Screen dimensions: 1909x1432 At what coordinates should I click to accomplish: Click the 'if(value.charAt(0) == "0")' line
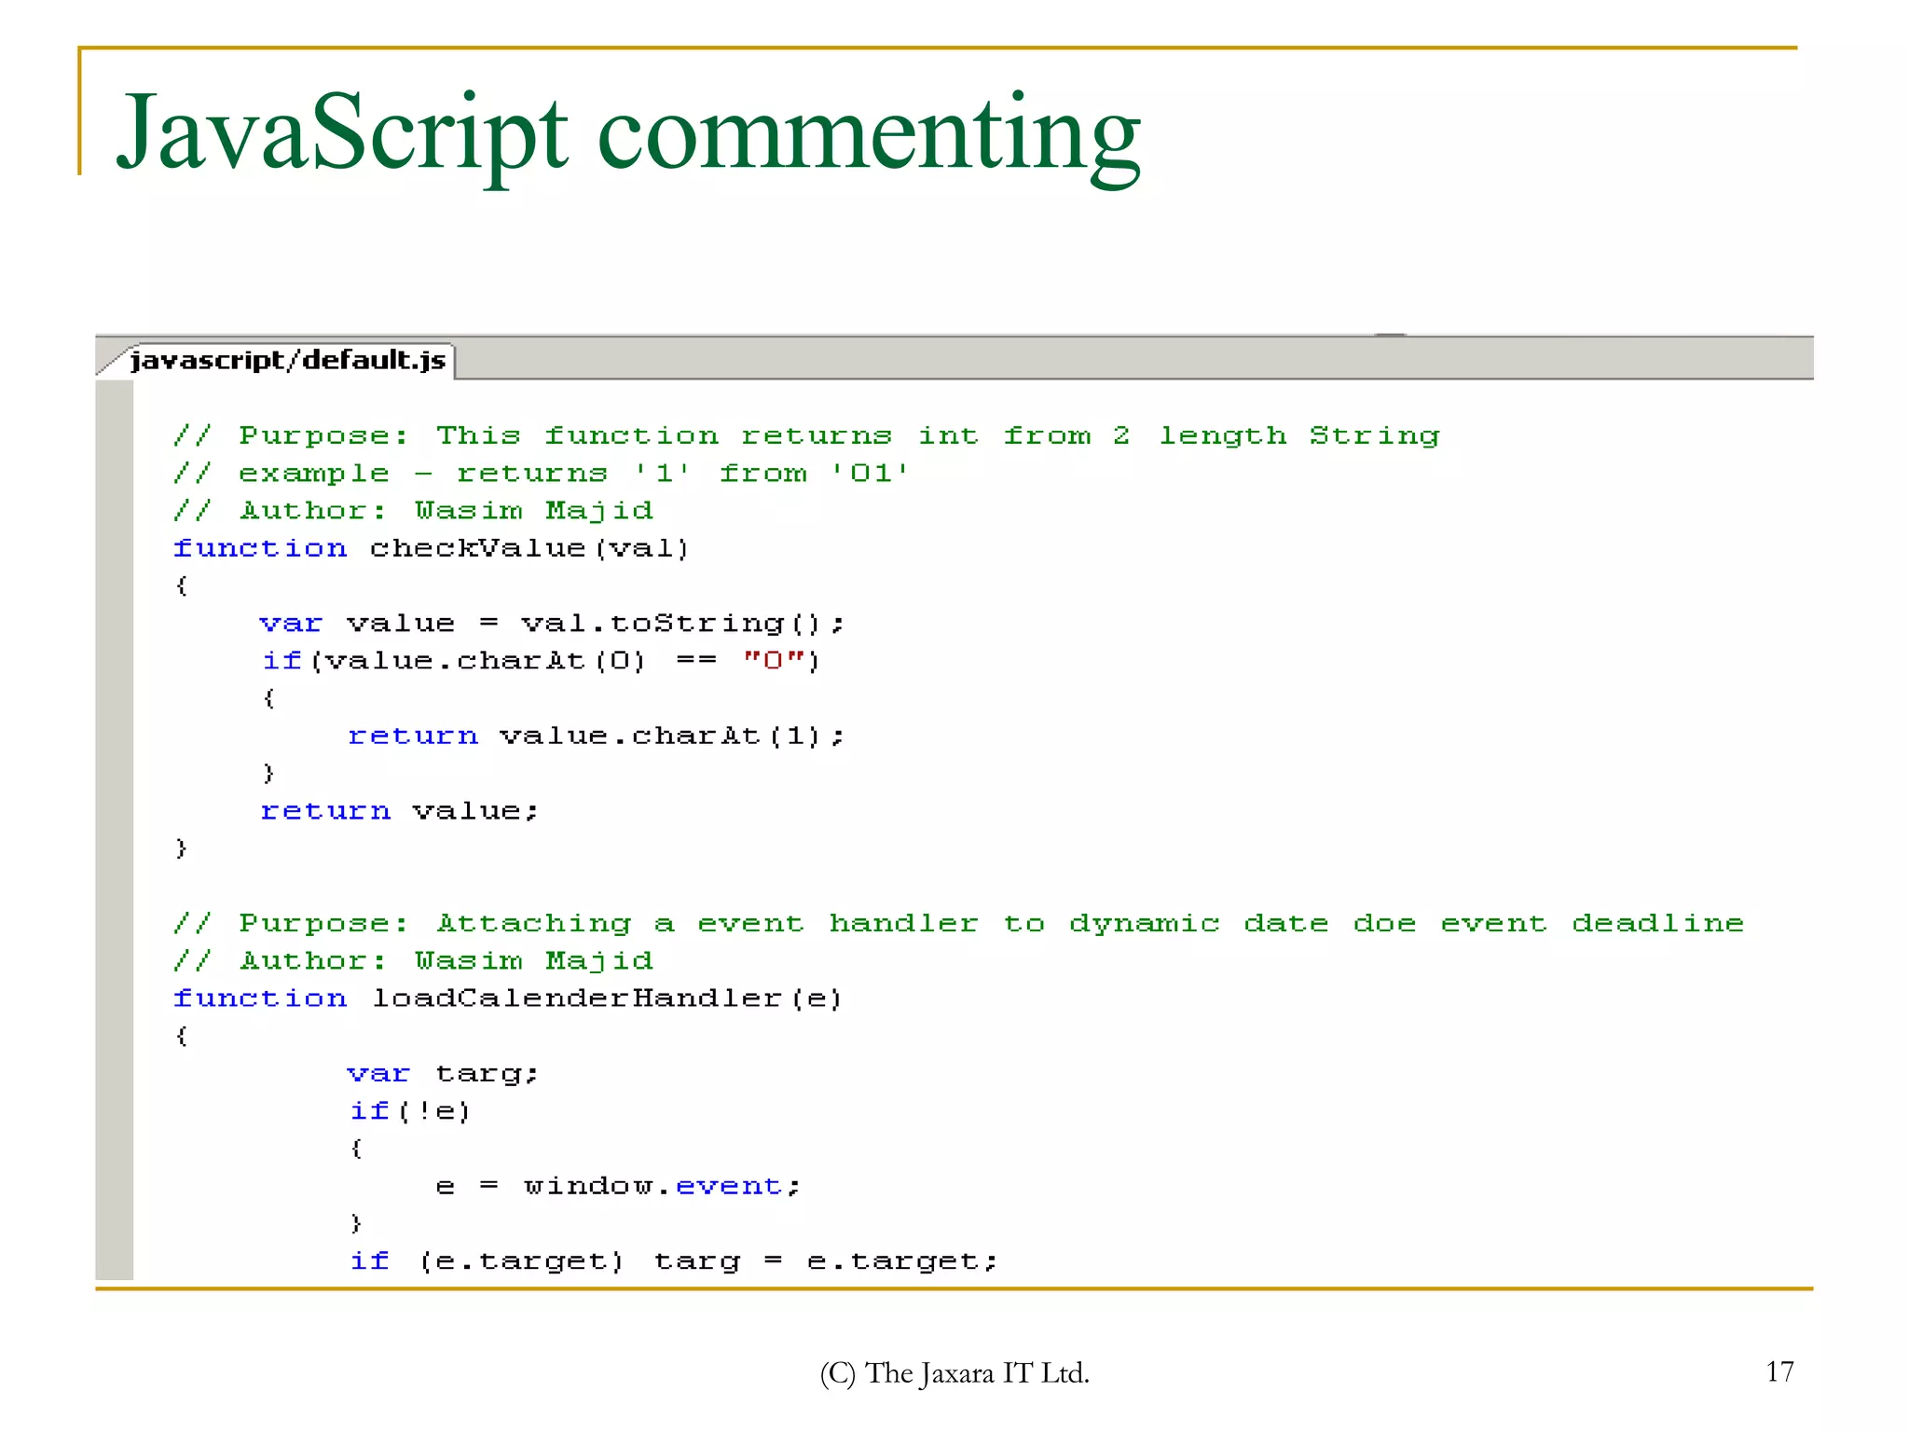pos(540,661)
